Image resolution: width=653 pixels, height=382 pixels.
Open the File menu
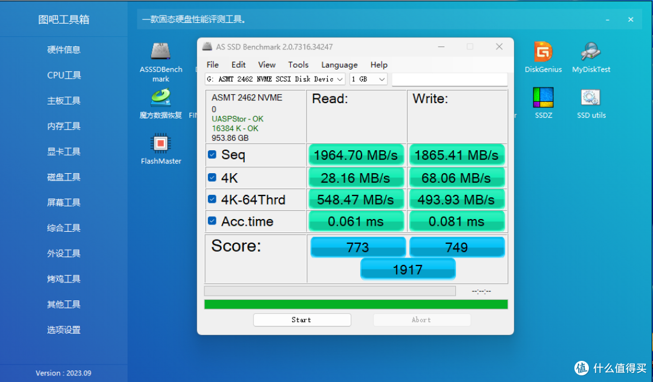[212, 65]
